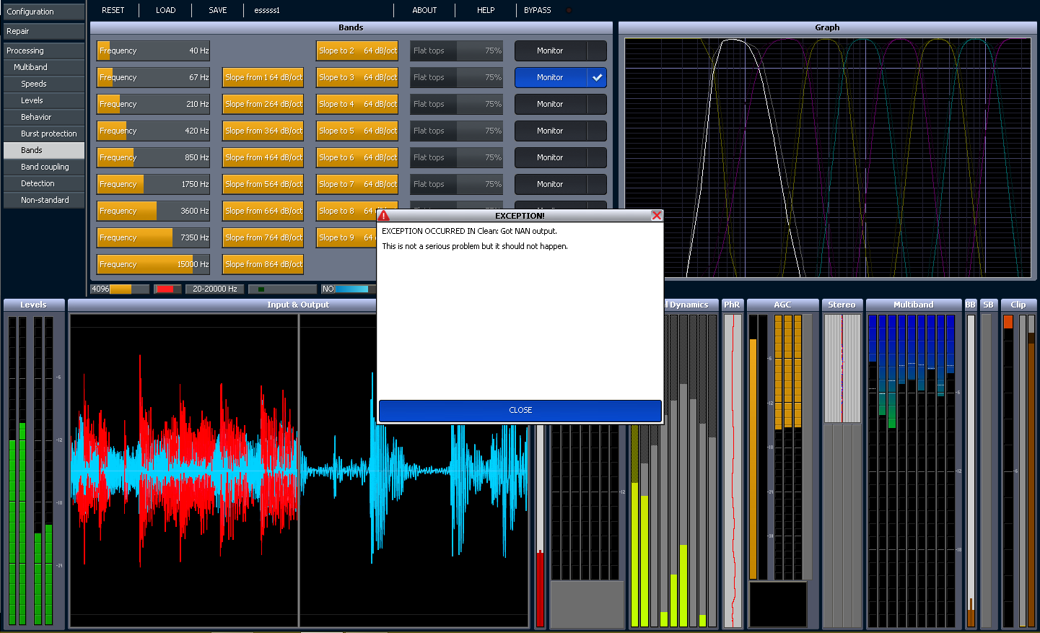Image resolution: width=1040 pixels, height=633 pixels.
Task: Click the 4096 latency meter in status strip
Action: [x=120, y=289]
